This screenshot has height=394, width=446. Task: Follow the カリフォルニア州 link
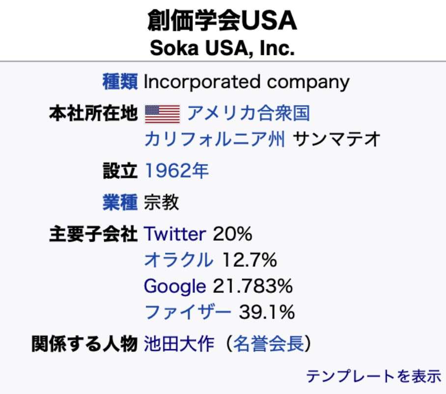point(215,139)
